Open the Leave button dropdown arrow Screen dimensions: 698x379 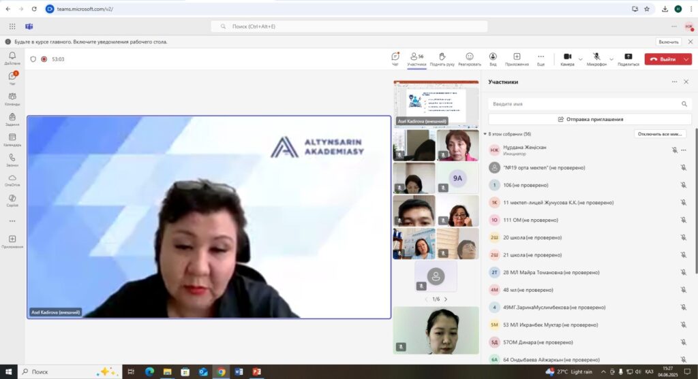click(686, 59)
